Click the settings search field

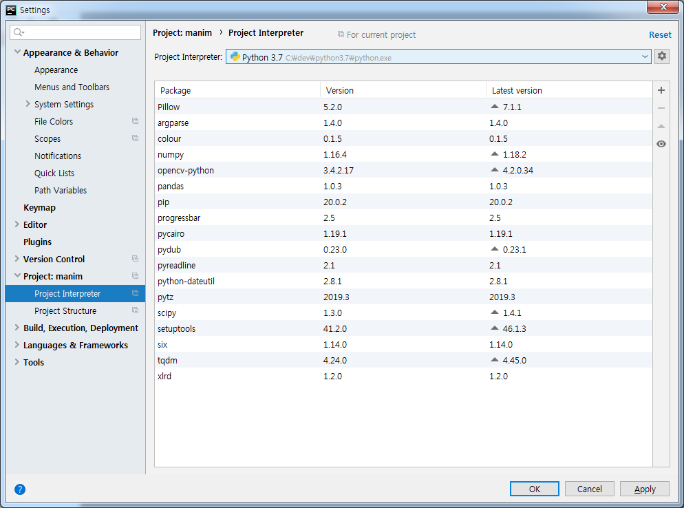(x=76, y=32)
